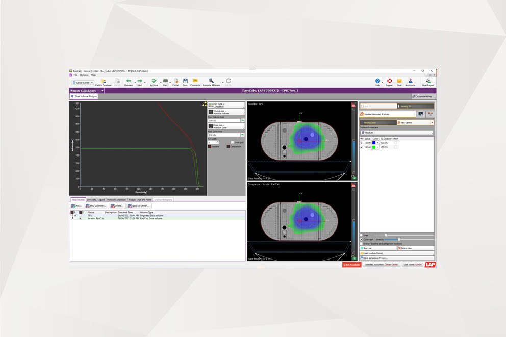Open the Window menu

coord(84,75)
